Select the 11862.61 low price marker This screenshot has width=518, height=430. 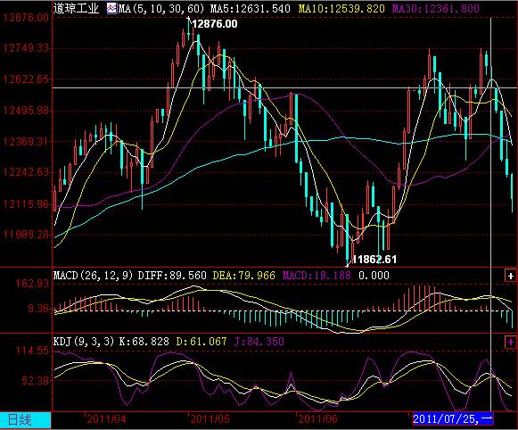coord(374,260)
